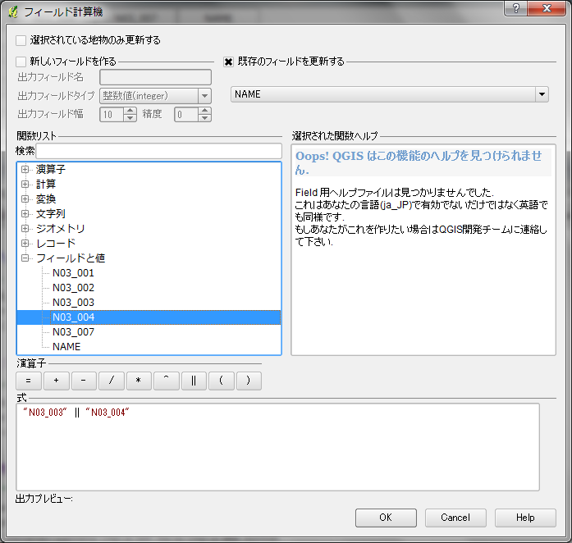
Task: Expand the ジオメトリ function group
Action: (x=25, y=229)
